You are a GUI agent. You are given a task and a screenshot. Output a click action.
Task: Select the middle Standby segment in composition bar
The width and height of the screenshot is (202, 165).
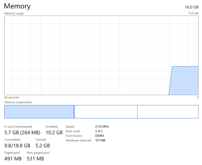(x=106, y=112)
